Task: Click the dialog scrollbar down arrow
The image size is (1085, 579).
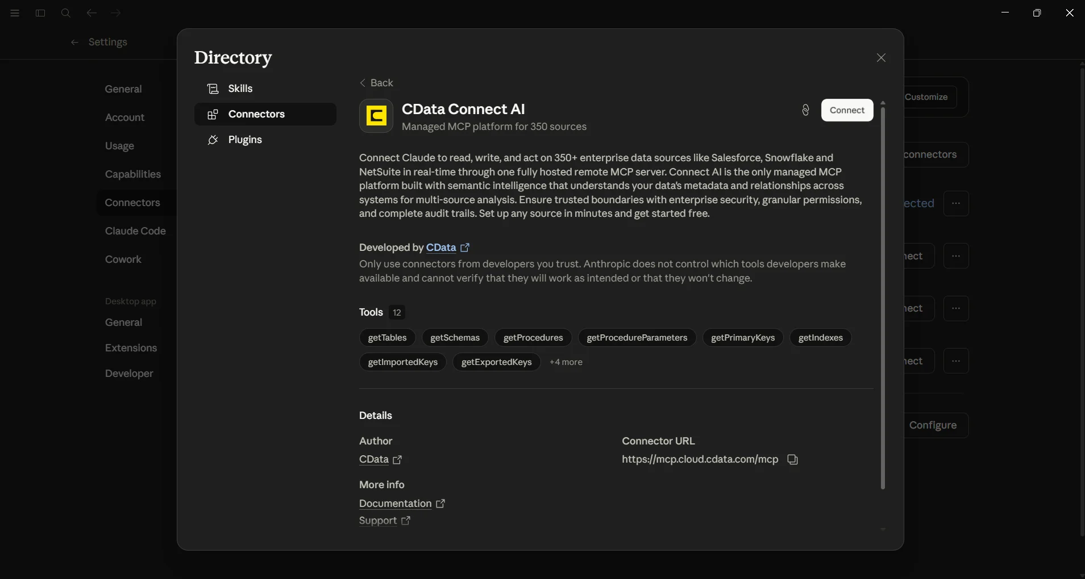Action: click(x=883, y=529)
